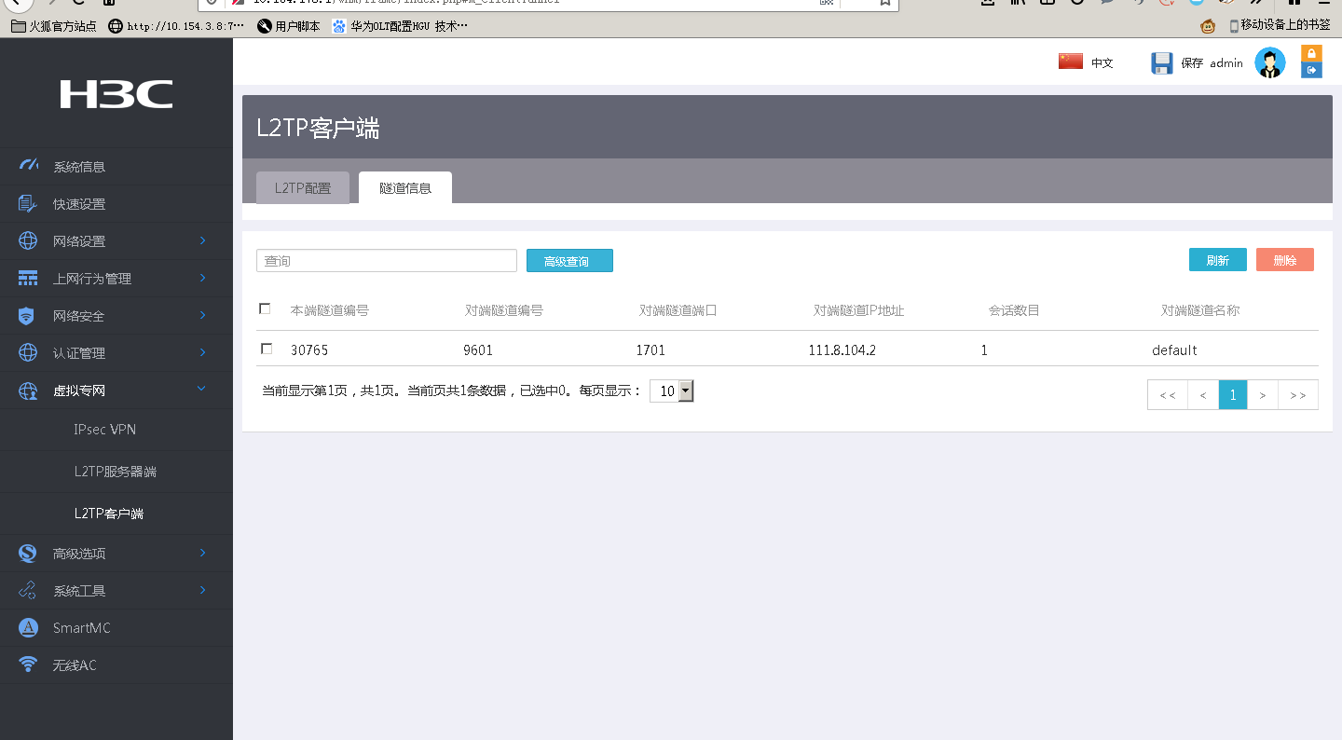Click the shield icon beside 网络安全
1342x740 pixels.
(28, 316)
